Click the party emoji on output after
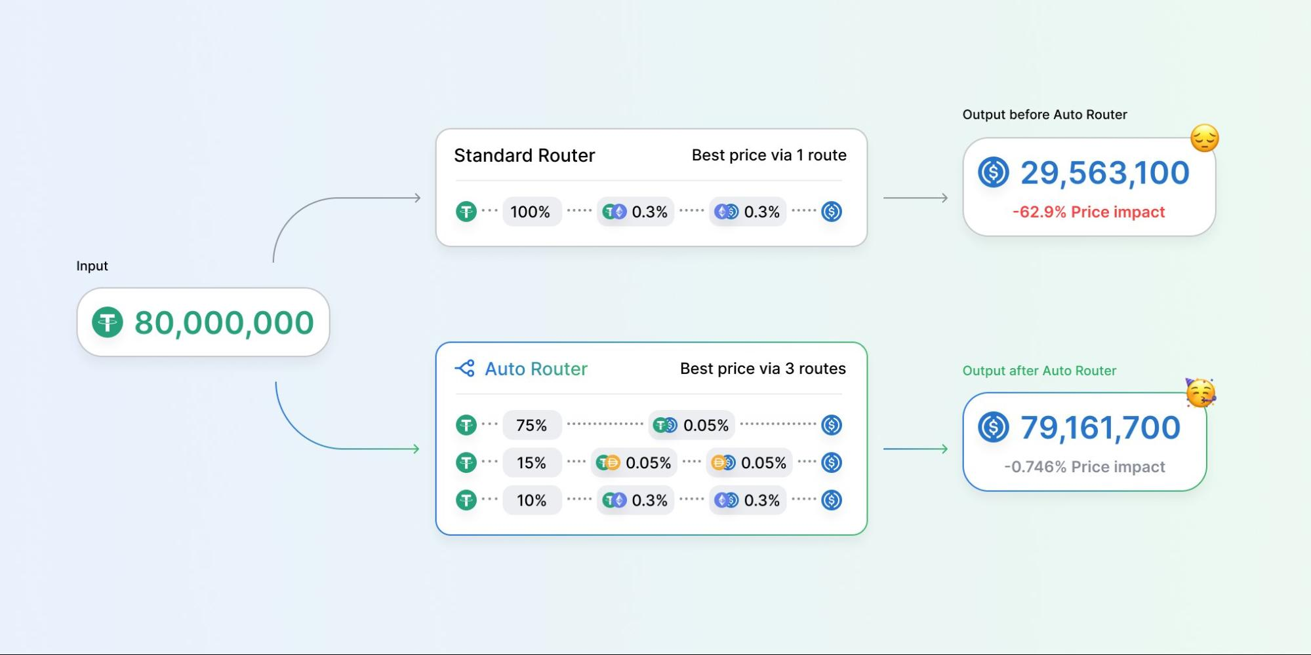This screenshot has width=1311, height=655. point(1201,392)
